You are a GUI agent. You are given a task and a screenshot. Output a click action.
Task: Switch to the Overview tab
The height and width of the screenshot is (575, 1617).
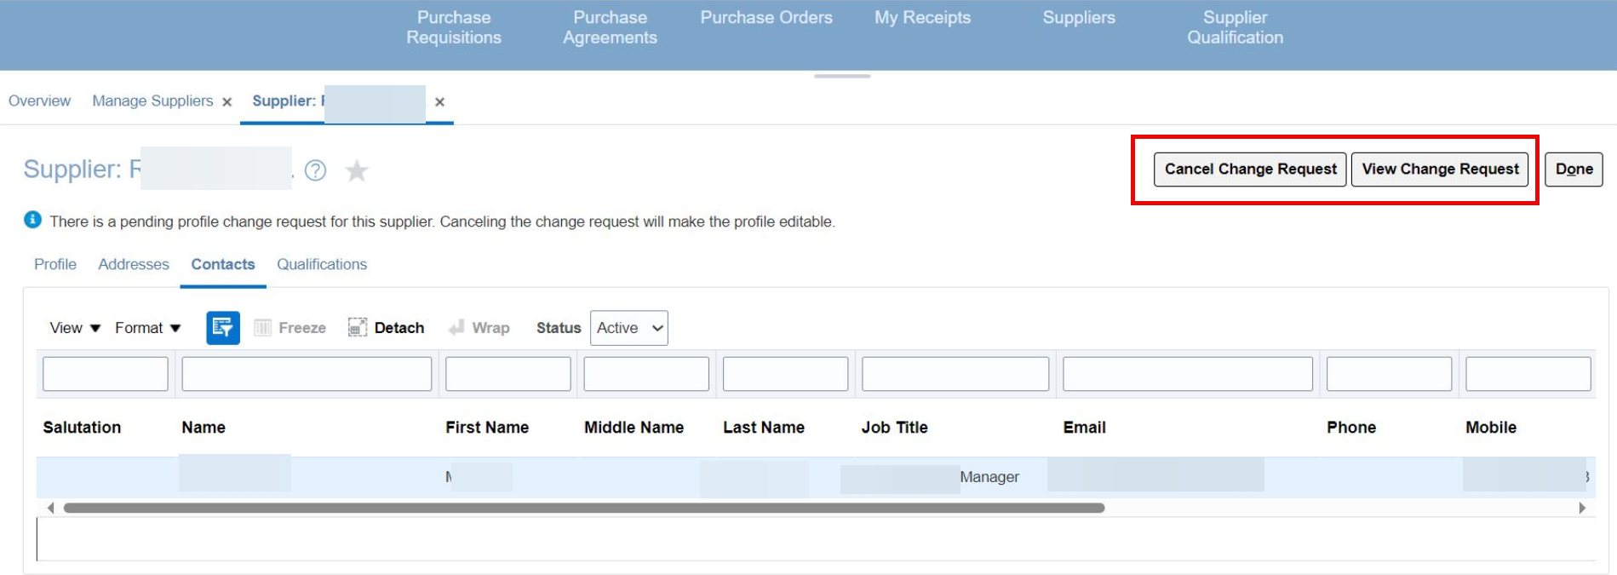coord(39,101)
